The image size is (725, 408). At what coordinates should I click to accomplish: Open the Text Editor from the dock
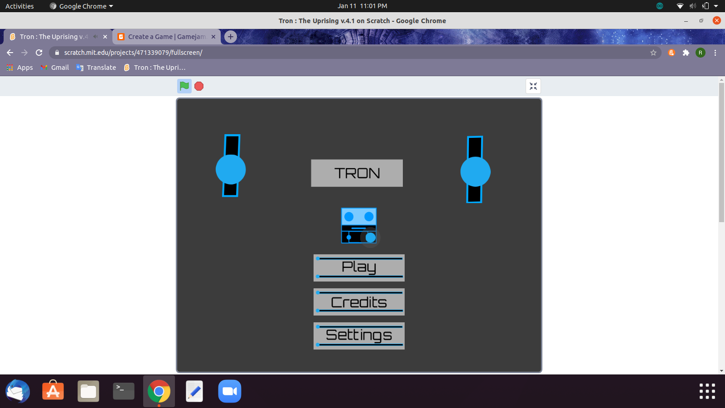[x=194, y=391]
